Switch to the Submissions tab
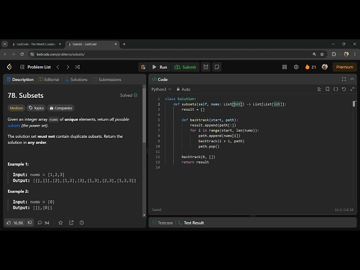This screenshot has height=270, width=360. click(107, 79)
